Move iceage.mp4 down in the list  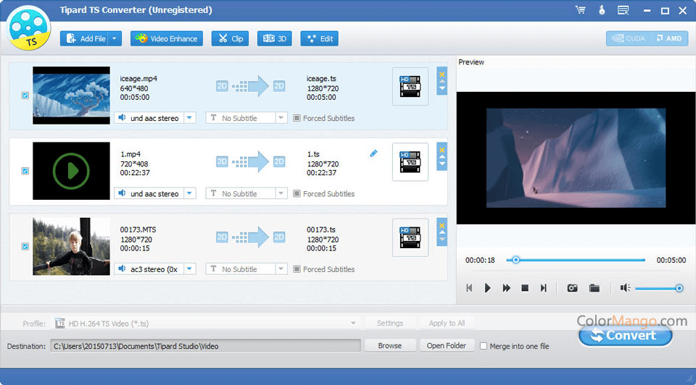442,88
